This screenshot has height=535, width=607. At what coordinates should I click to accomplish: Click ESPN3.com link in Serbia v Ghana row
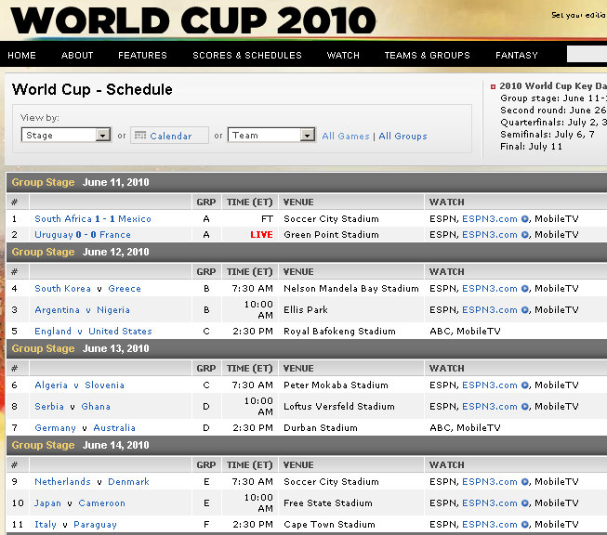point(490,407)
